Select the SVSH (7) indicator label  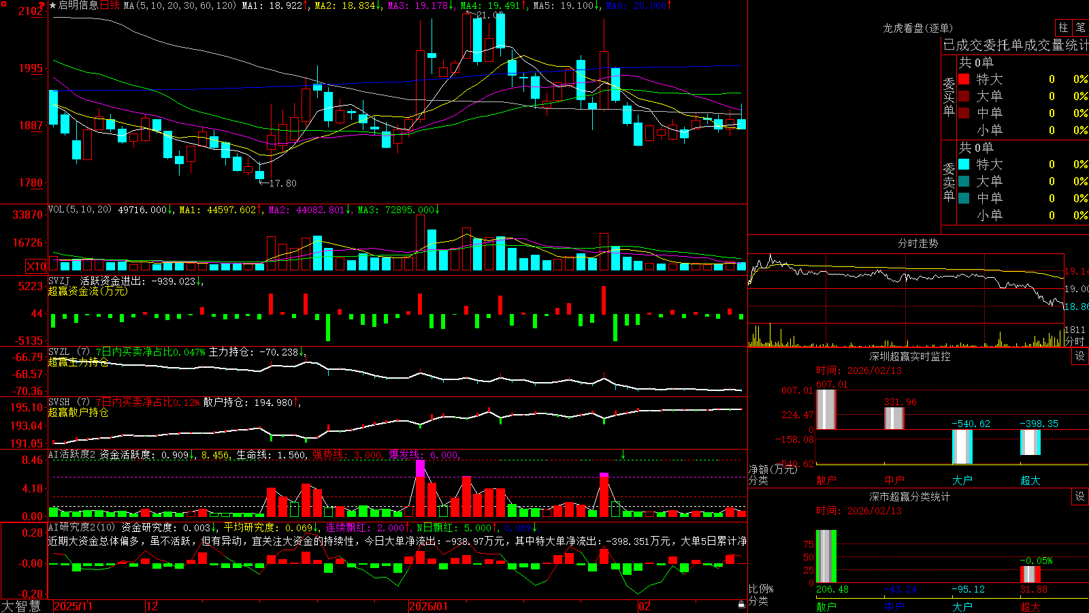pyautogui.click(x=69, y=403)
